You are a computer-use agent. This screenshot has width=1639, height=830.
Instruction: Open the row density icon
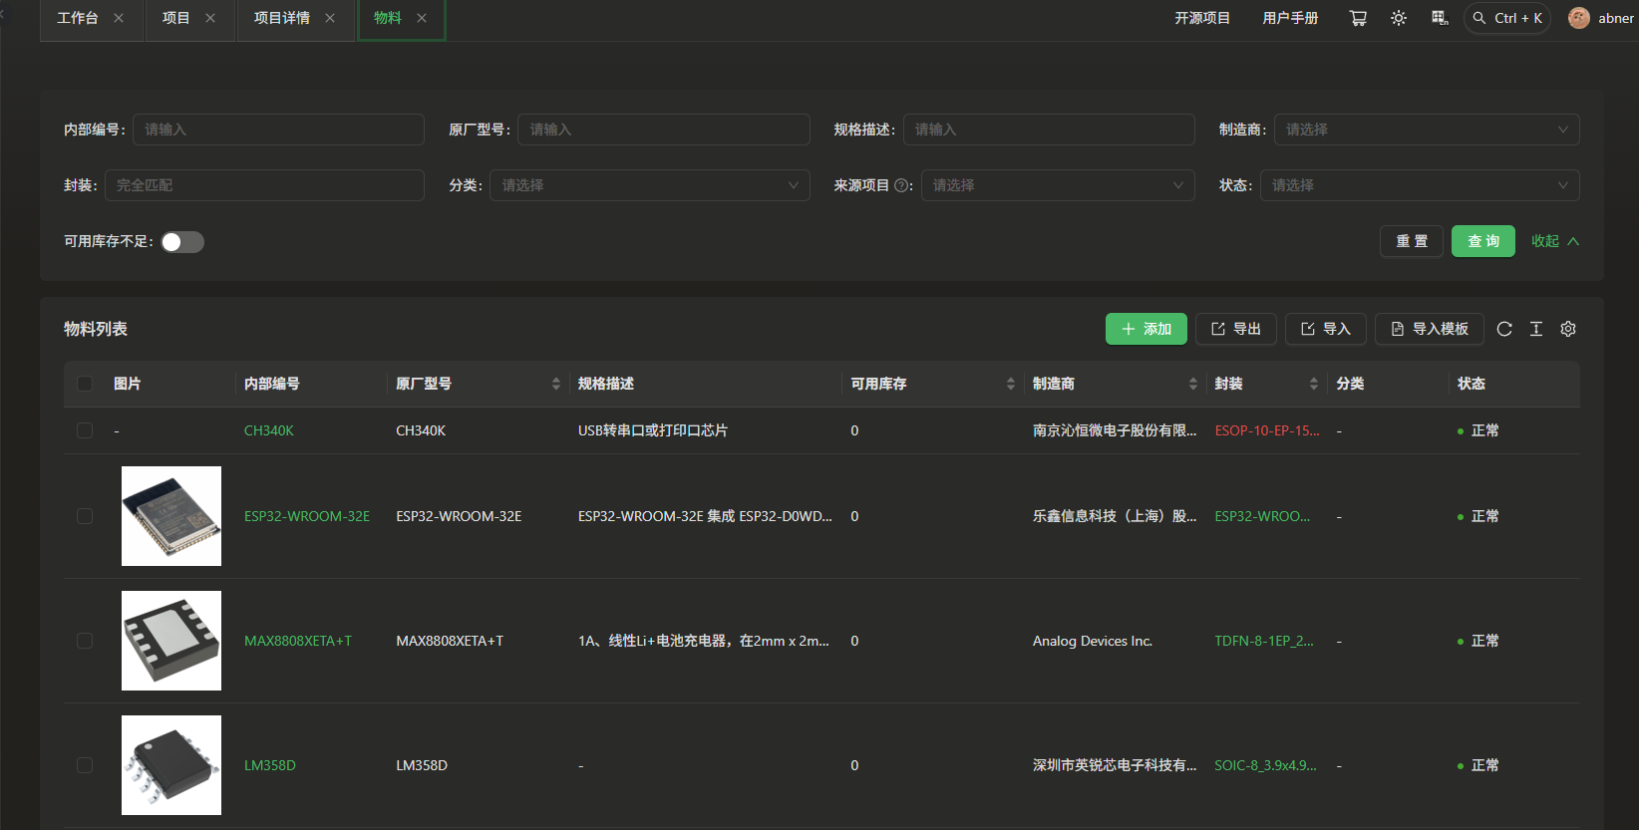(1536, 329)
